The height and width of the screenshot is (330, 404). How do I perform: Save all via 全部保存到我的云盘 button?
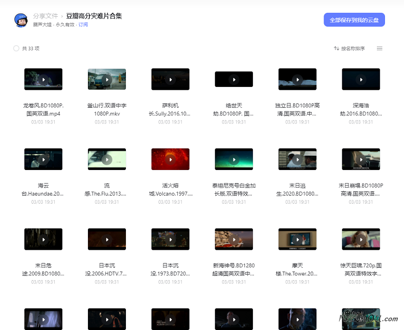(x=354, y=20)
